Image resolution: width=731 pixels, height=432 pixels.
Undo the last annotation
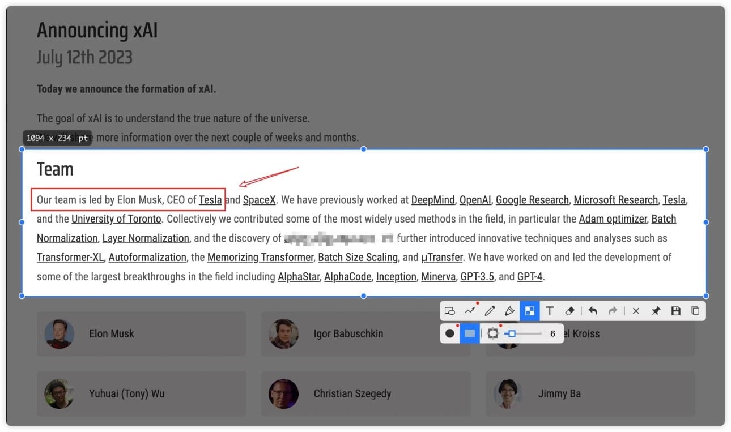593,311
